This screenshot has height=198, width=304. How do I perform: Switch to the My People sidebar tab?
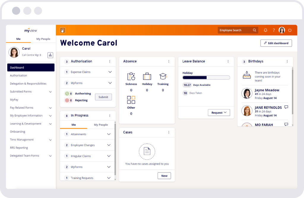pyautogui.click(x=43, y=39)
